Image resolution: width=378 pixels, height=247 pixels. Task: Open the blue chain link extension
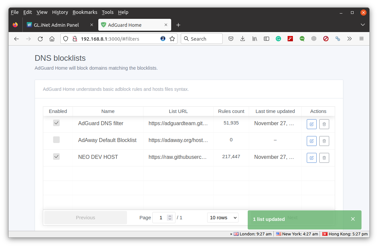338,39
